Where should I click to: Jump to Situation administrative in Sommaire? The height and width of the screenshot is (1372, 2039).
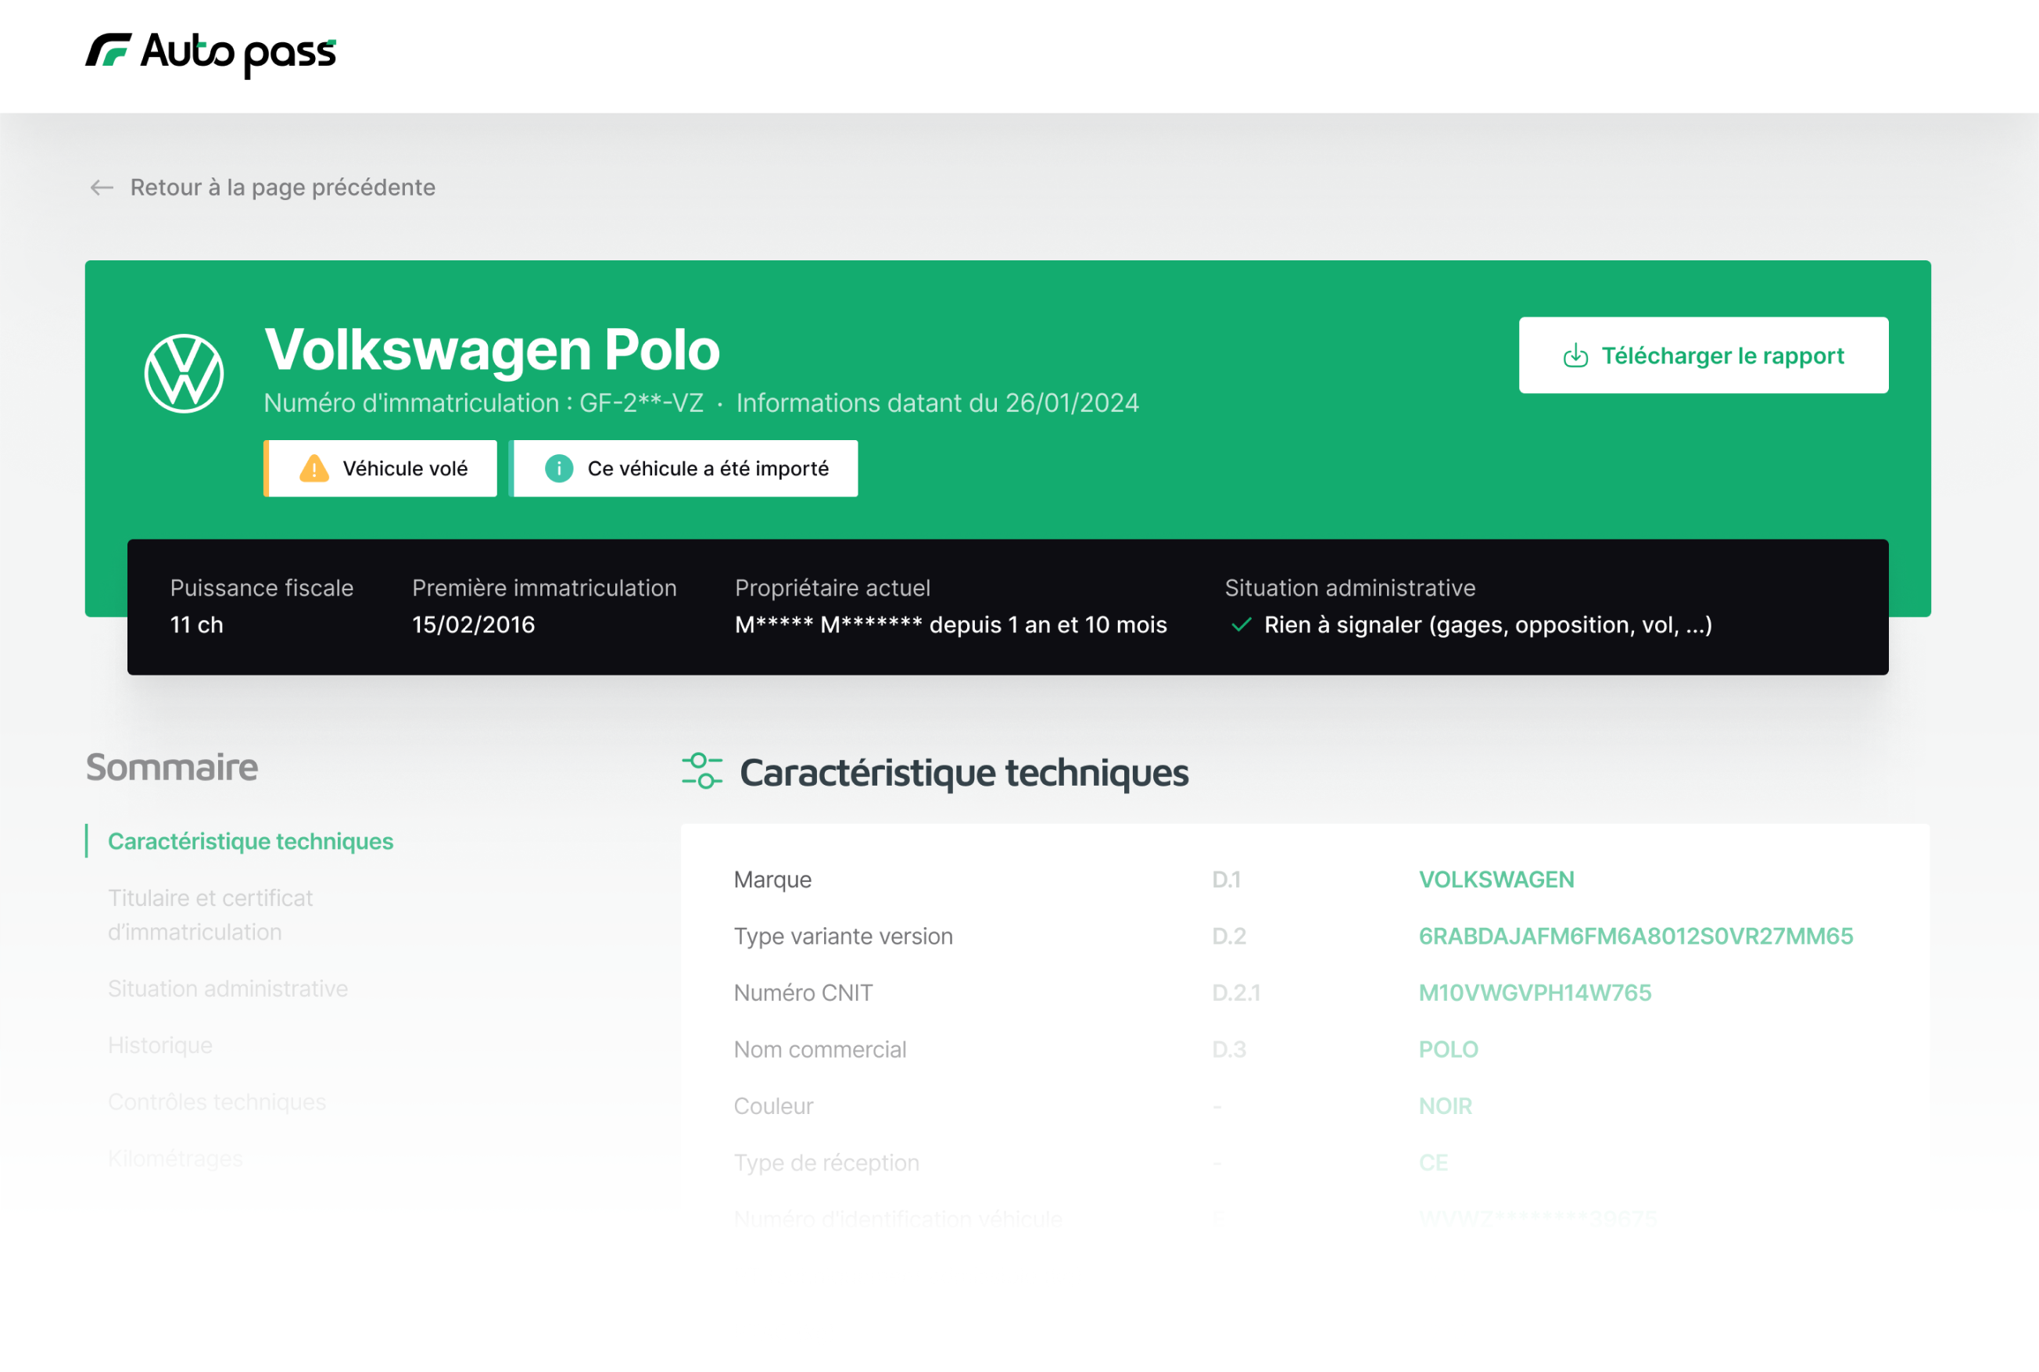tap(228, 989)
